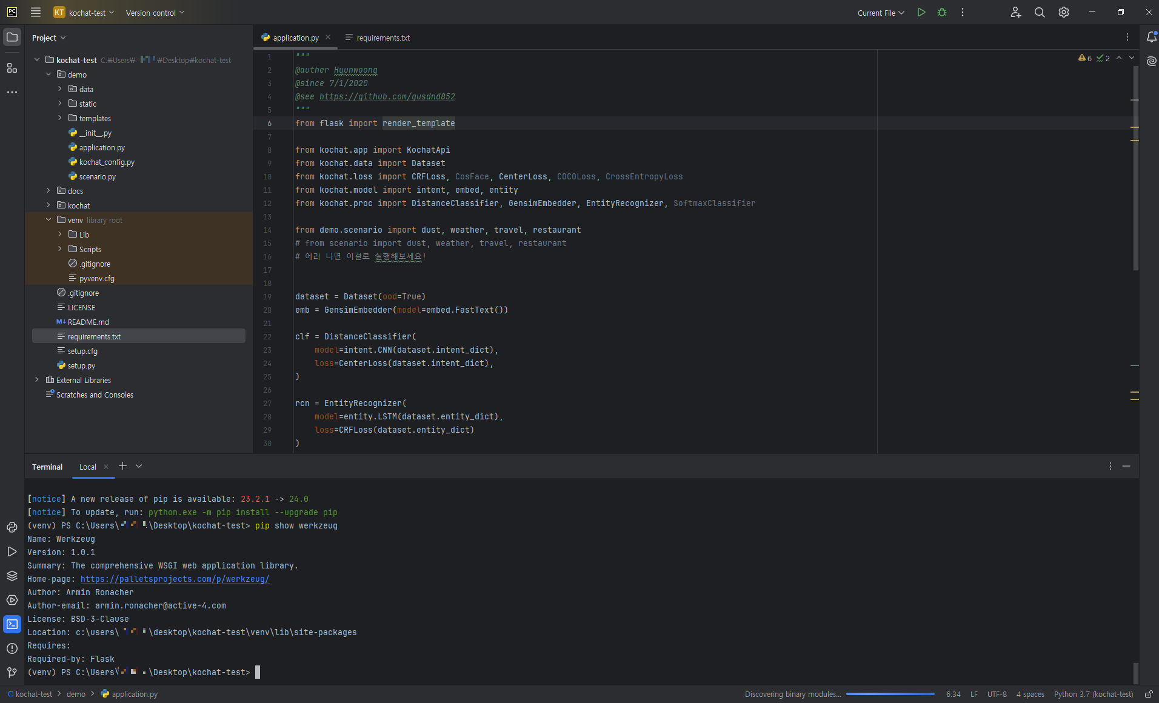Open the Project view dropdown

pos(48,38)
